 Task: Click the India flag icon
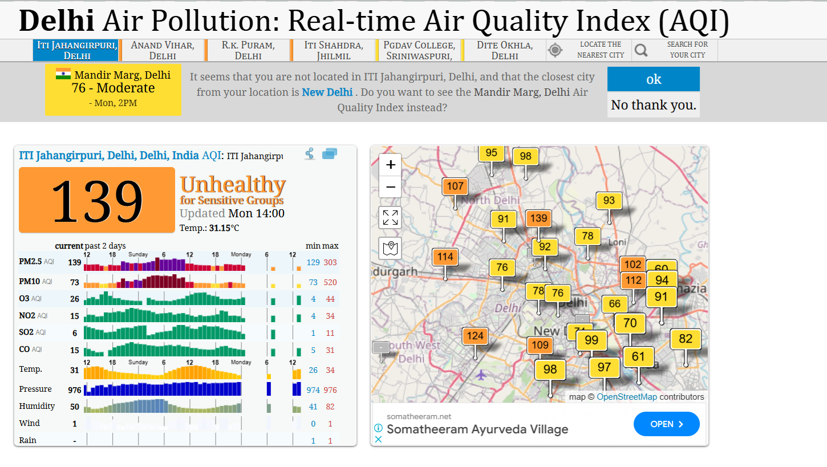(63, 74)
